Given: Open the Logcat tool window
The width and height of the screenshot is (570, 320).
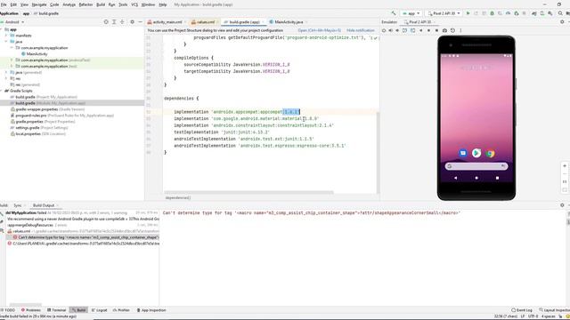Looking at the screenshot, I should pyautogui.click(x=99, y=310).
